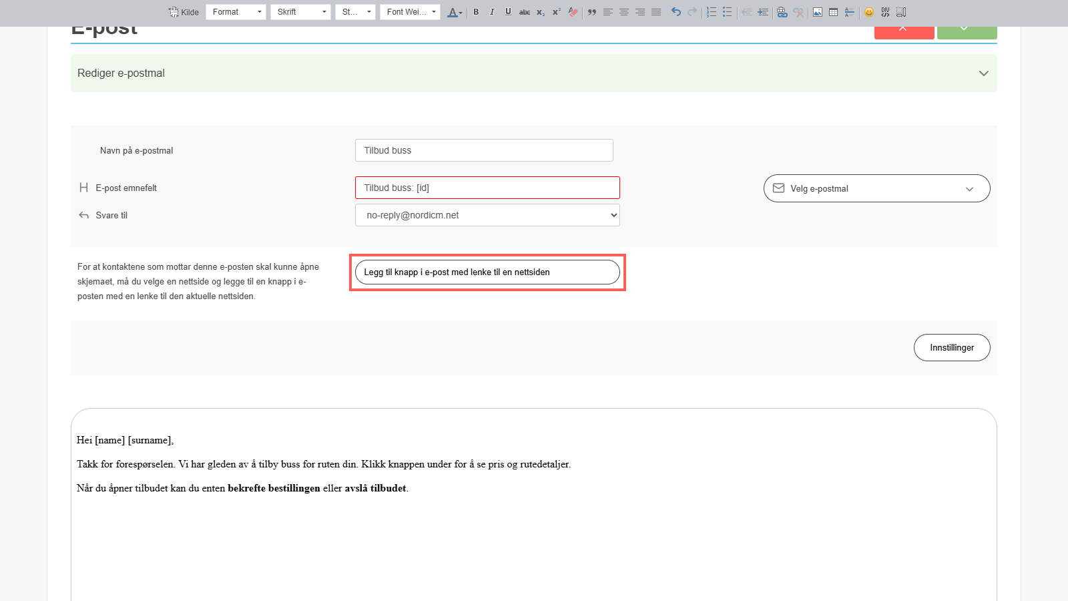Align text right

tap(640, 12)
